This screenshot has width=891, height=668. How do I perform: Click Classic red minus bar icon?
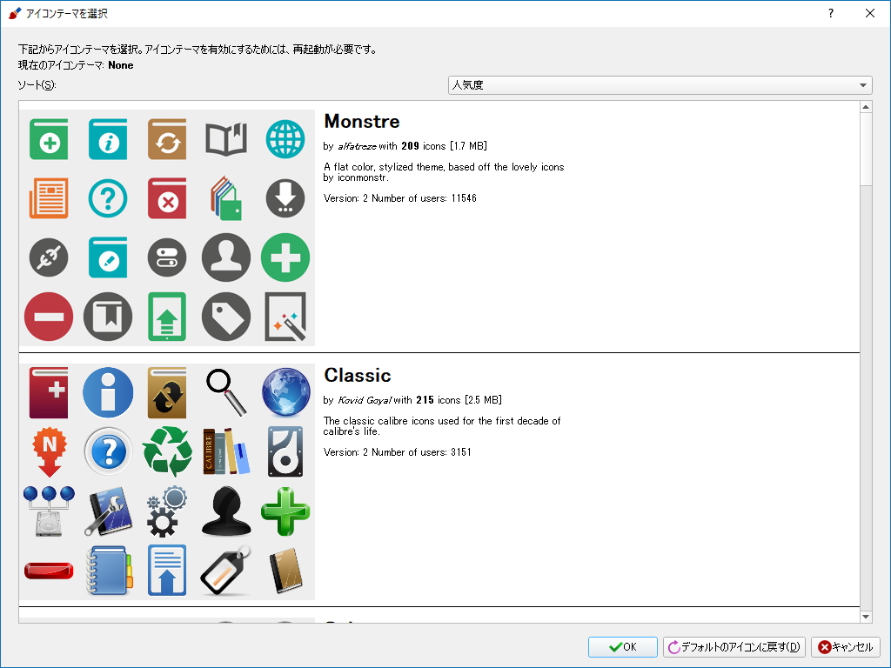tap(49, 571)
